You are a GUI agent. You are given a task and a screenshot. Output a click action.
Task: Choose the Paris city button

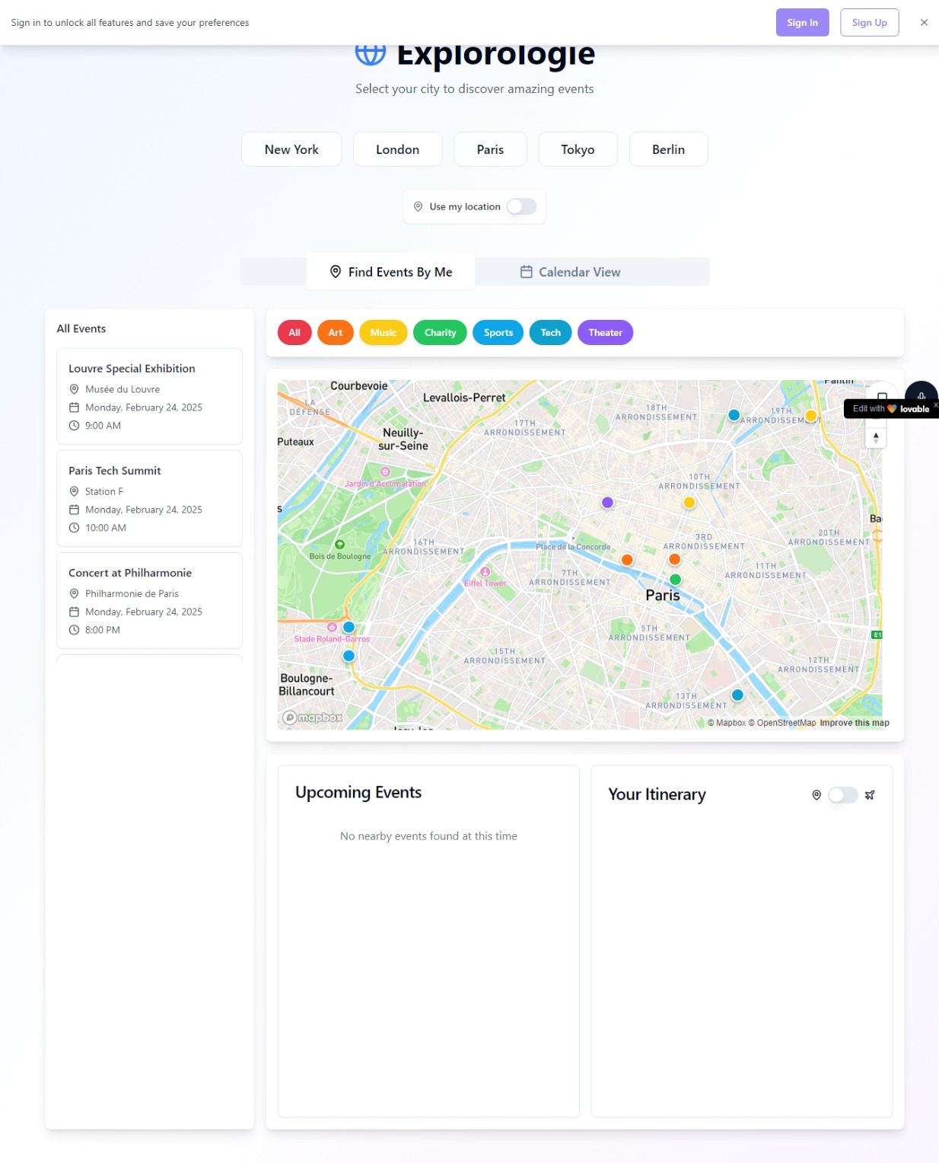tap(490, 149)
